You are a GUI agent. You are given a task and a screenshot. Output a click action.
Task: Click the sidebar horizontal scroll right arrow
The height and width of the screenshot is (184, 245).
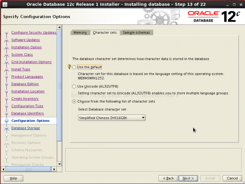pos(54,169)
